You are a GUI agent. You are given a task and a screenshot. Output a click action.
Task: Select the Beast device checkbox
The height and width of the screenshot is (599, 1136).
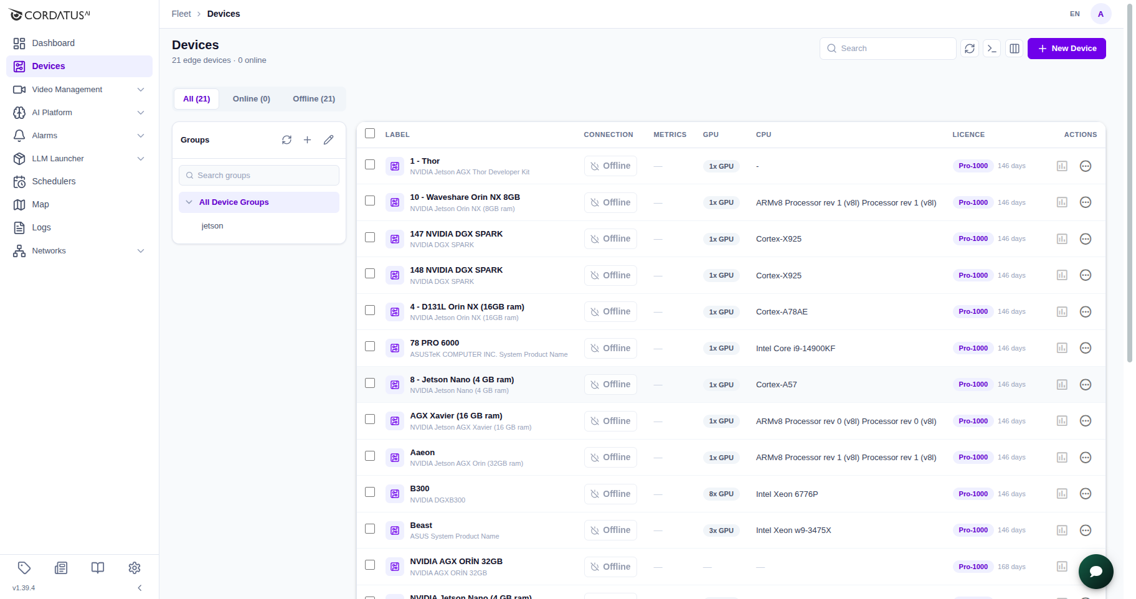click(x=370, y=529)
